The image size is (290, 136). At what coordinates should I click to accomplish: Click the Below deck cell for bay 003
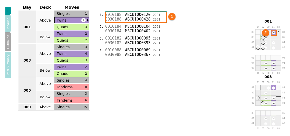[45, 70]
